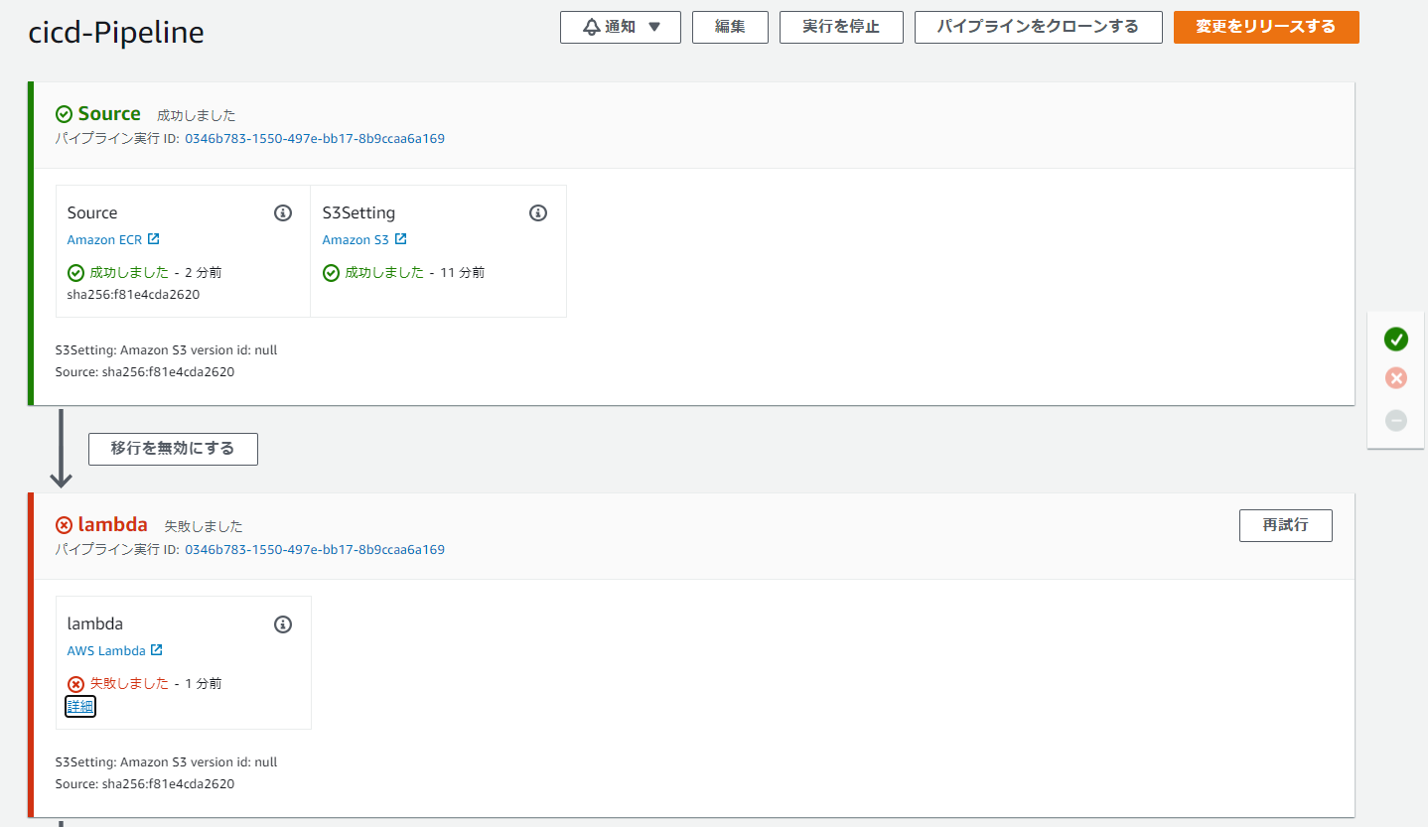This screenshot has width=1428, height=827.
Task: Click the 実行を停止 stop execution button
Action: (841, 27)
